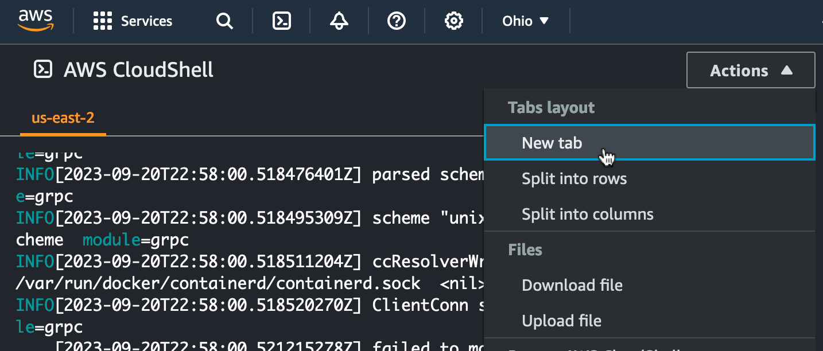Click the module=grpc terminal output line
The width and height of the screenshot is (823, 351).
(135, 240)
